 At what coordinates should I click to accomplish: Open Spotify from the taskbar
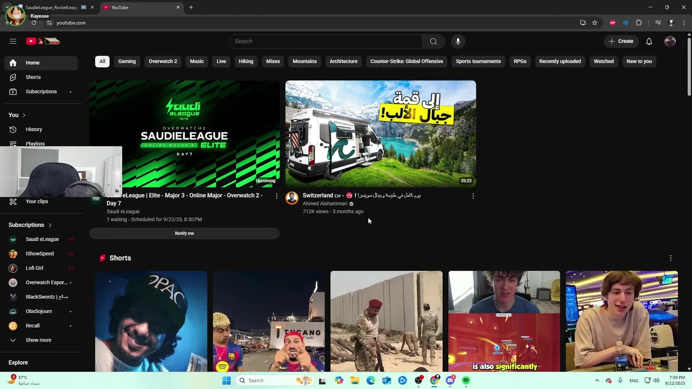point(466,380)
